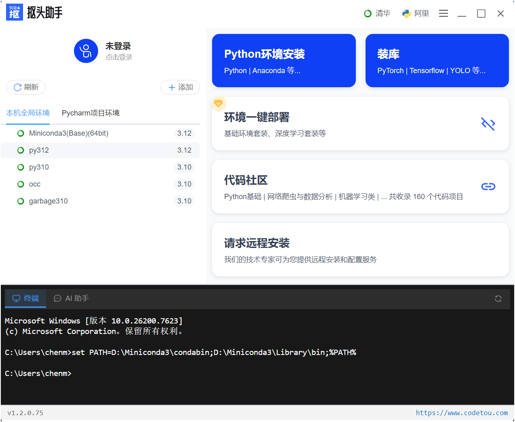Click the conda icon beside py312
The height and width of the screenshot is (422, 515).
pyautogui.click(x=21, y=150)
